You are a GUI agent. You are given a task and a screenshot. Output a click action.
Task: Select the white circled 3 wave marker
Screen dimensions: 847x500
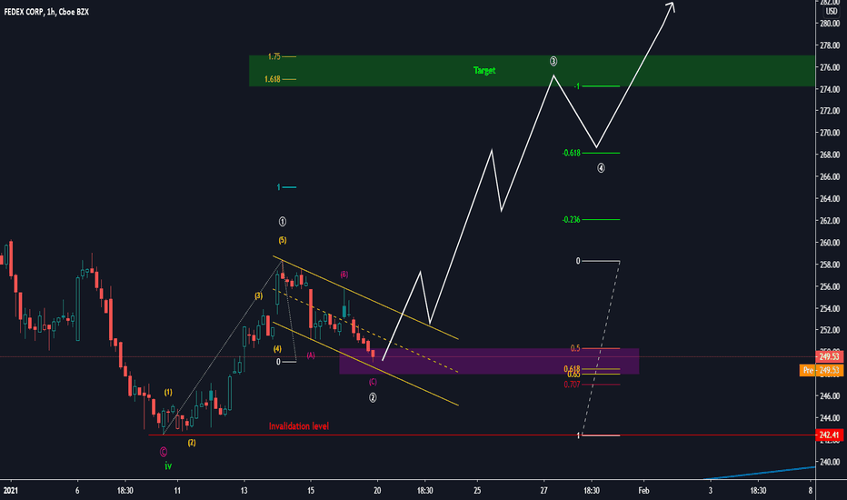[x=553, y=61]
